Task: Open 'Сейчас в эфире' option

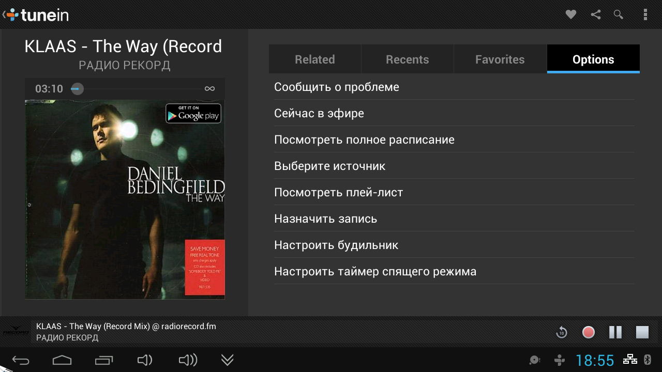Action: coord(454,113)
